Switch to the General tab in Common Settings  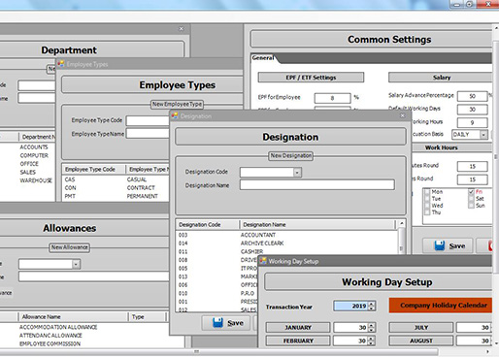pos(263,58)
